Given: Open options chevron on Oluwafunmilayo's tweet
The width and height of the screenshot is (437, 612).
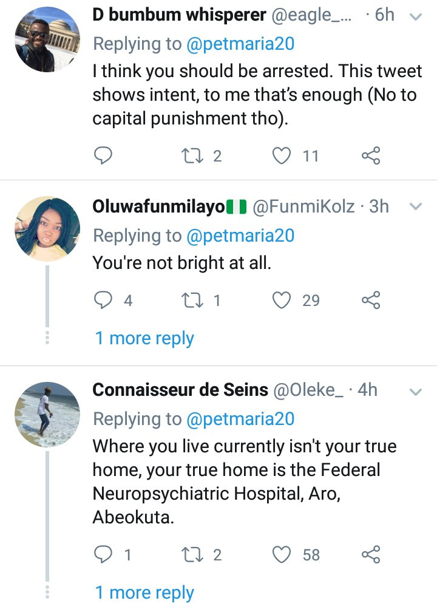Looking at the screenshot, I should 416,207.
